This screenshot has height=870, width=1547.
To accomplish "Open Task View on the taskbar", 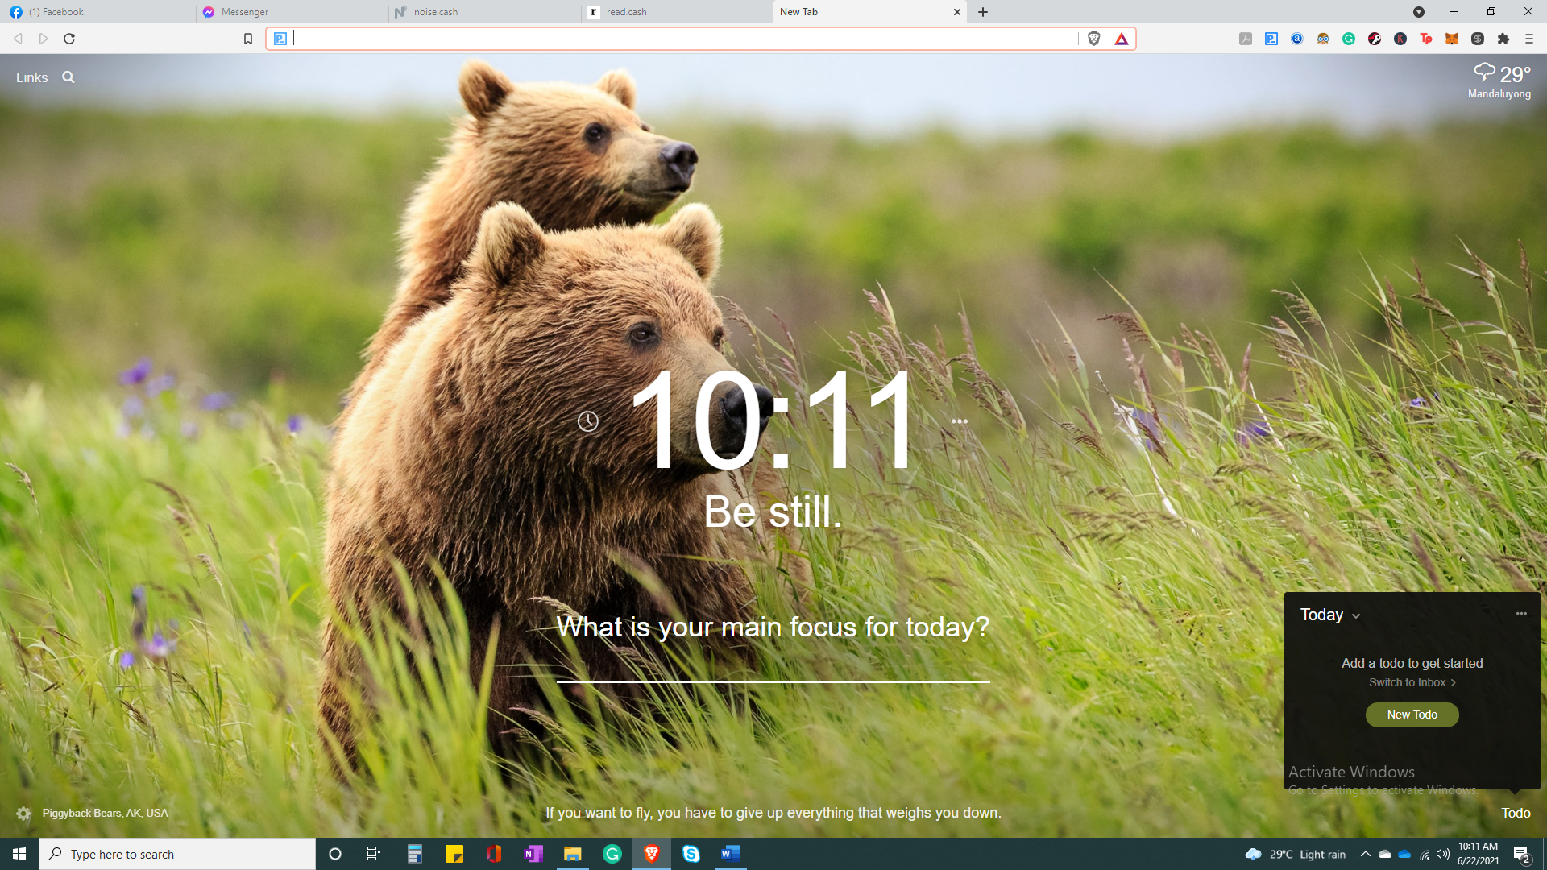I will [x=374, y=854].
